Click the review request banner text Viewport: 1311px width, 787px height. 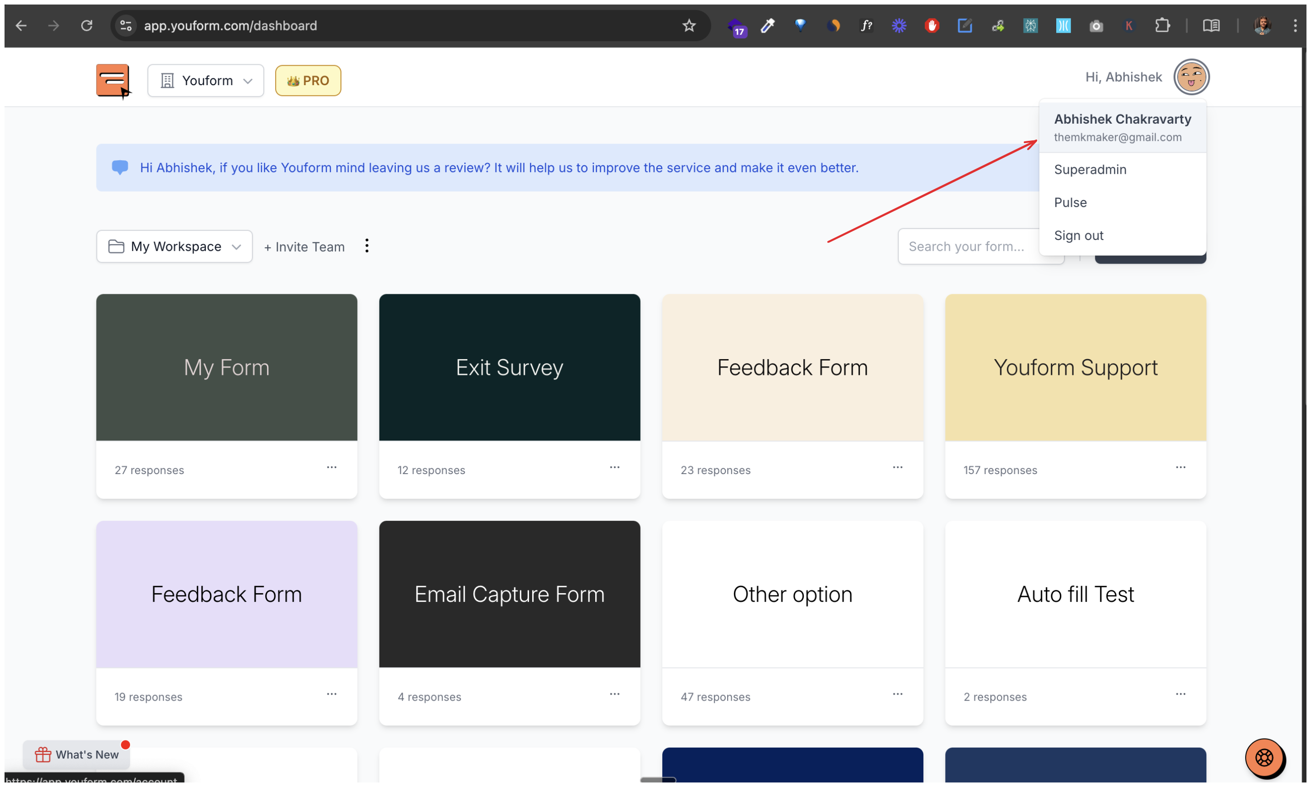pyautogui.click(x=499, y=168)
